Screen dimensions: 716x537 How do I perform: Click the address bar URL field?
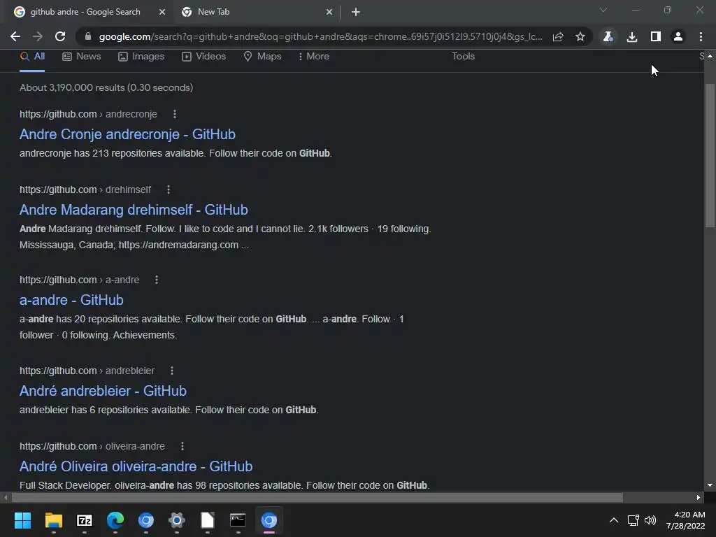coord(320,36)
